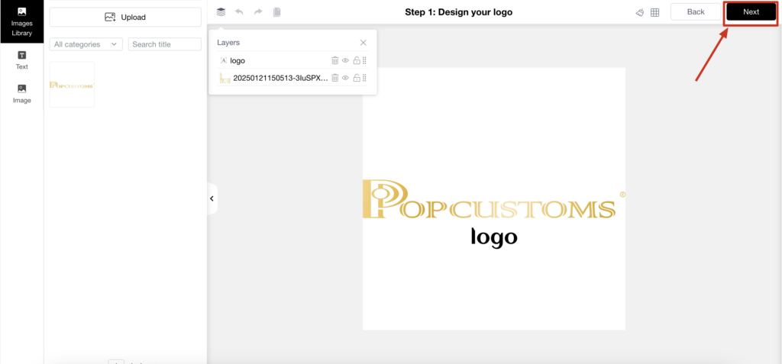782x364 pixels.
Task: Hide the logo text layer
Action: tap(345, 60)
